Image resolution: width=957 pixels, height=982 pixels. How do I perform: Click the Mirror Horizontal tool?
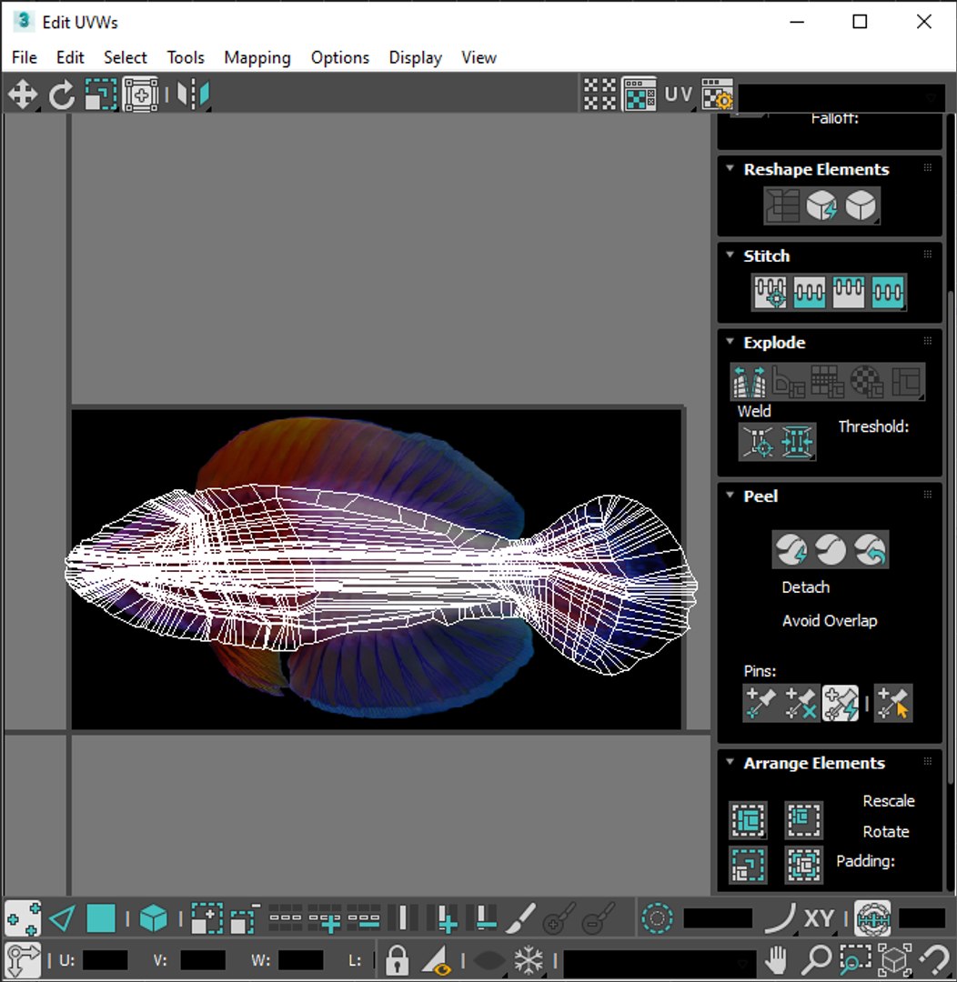[193, 95]
